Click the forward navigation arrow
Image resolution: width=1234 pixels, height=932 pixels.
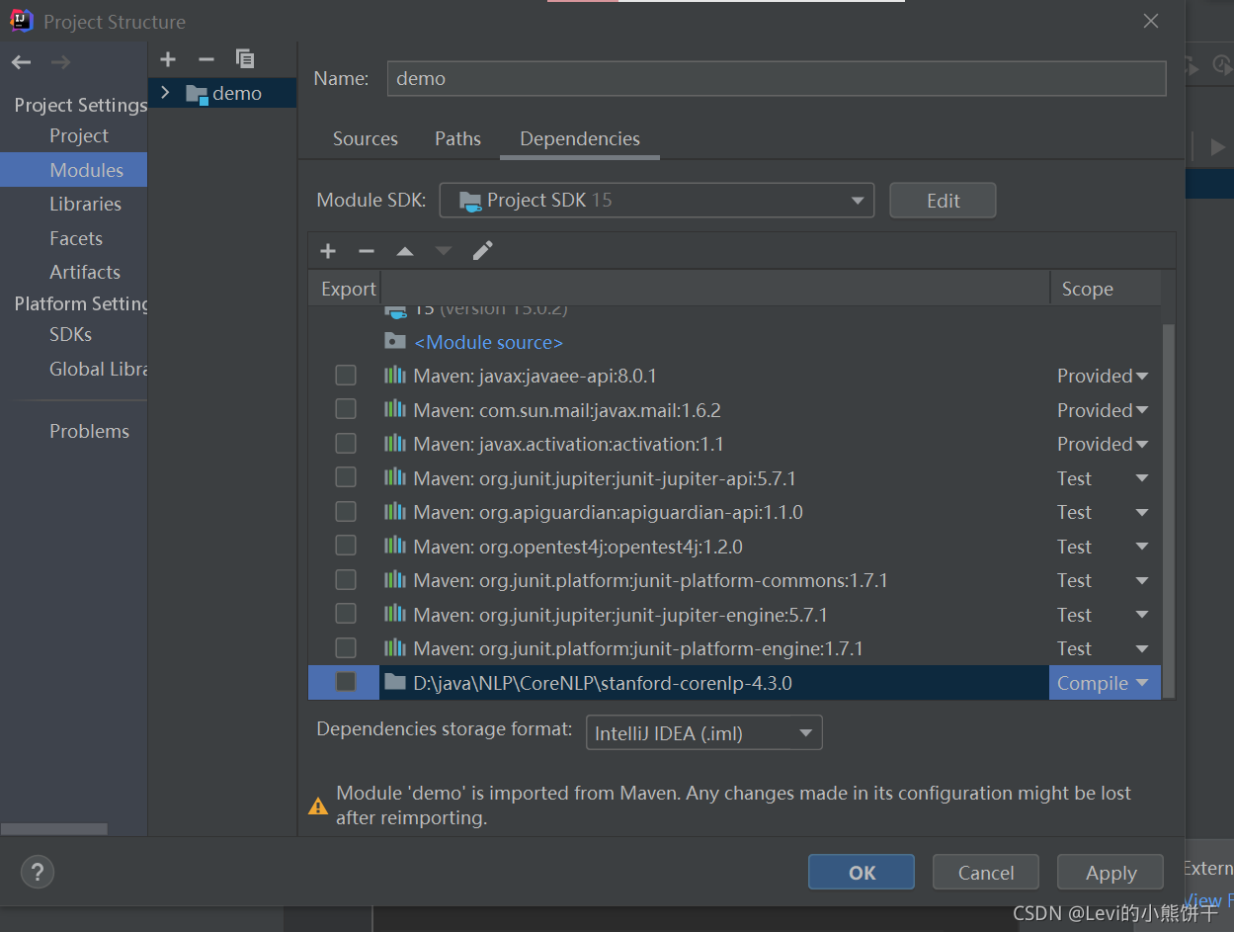60,62
